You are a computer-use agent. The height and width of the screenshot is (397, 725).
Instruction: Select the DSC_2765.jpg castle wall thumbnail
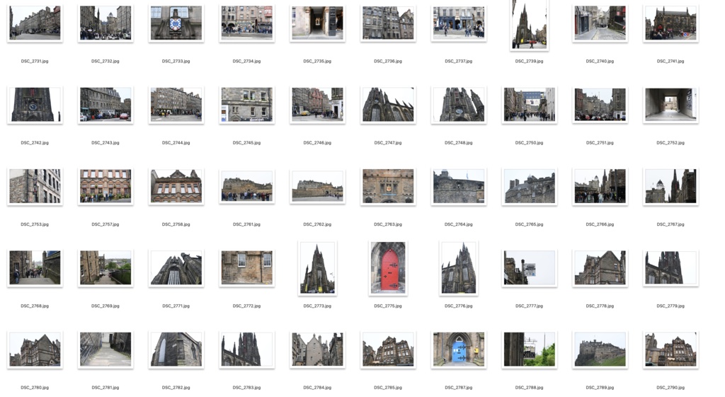point(530,186)
